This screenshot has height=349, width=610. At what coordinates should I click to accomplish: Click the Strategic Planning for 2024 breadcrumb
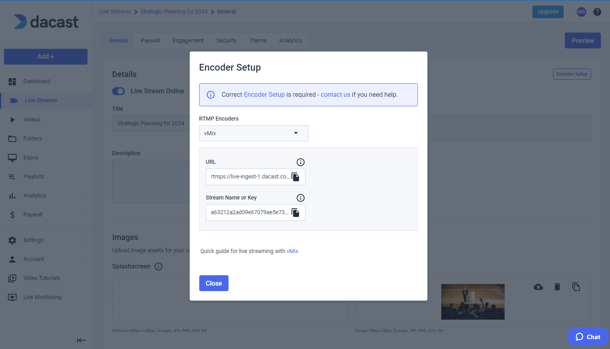tap(174, 12)
